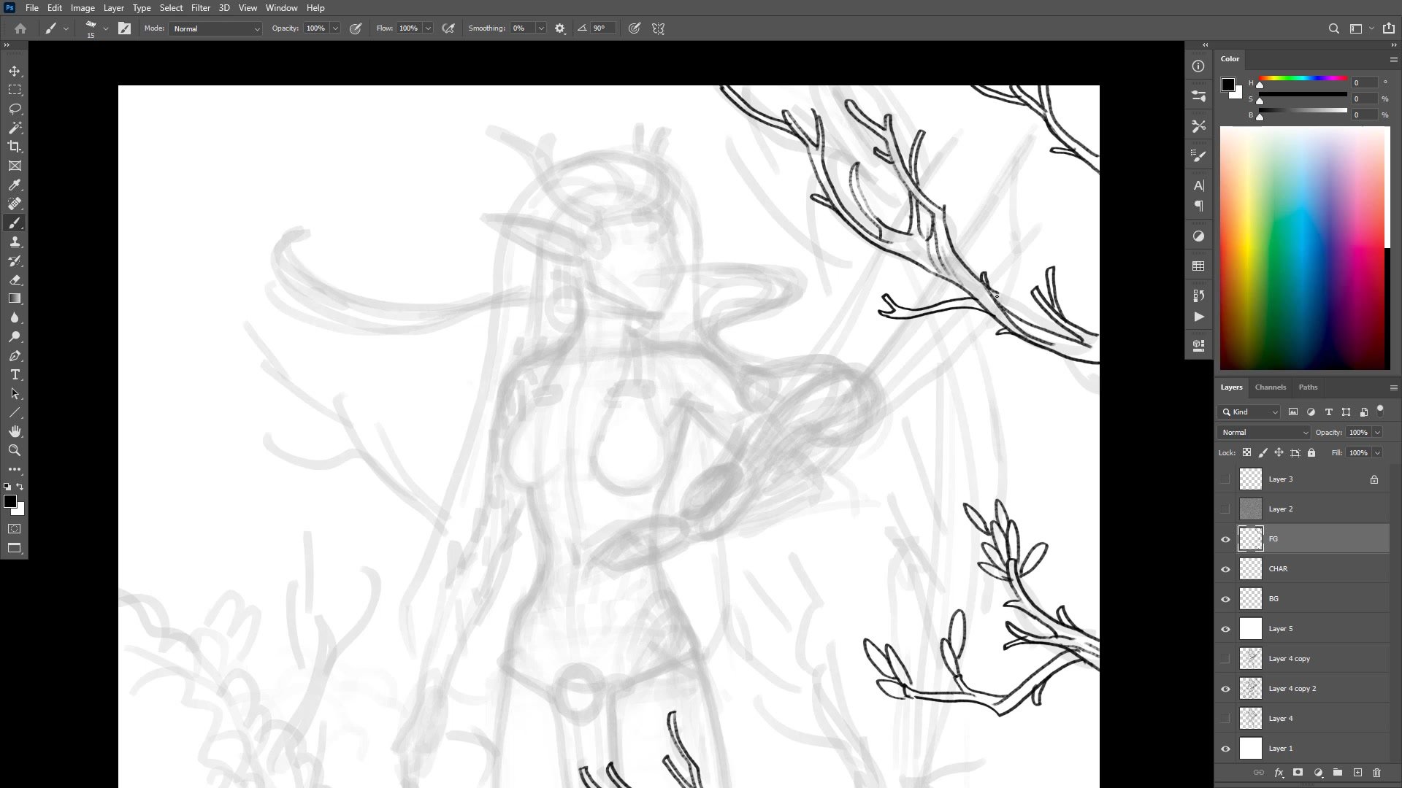Expand the layer blend mode Normal dropdown
Image resolution: width=1402 pixels, height=788 pixels.
pos(1264,433)
